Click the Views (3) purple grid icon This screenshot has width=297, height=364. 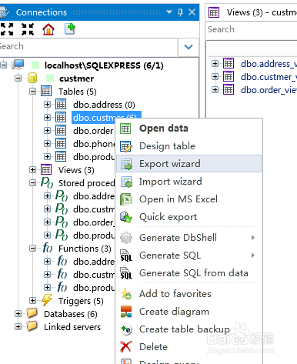click(x=46, y=169)
